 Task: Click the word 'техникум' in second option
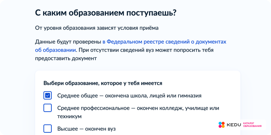point(70,116)
